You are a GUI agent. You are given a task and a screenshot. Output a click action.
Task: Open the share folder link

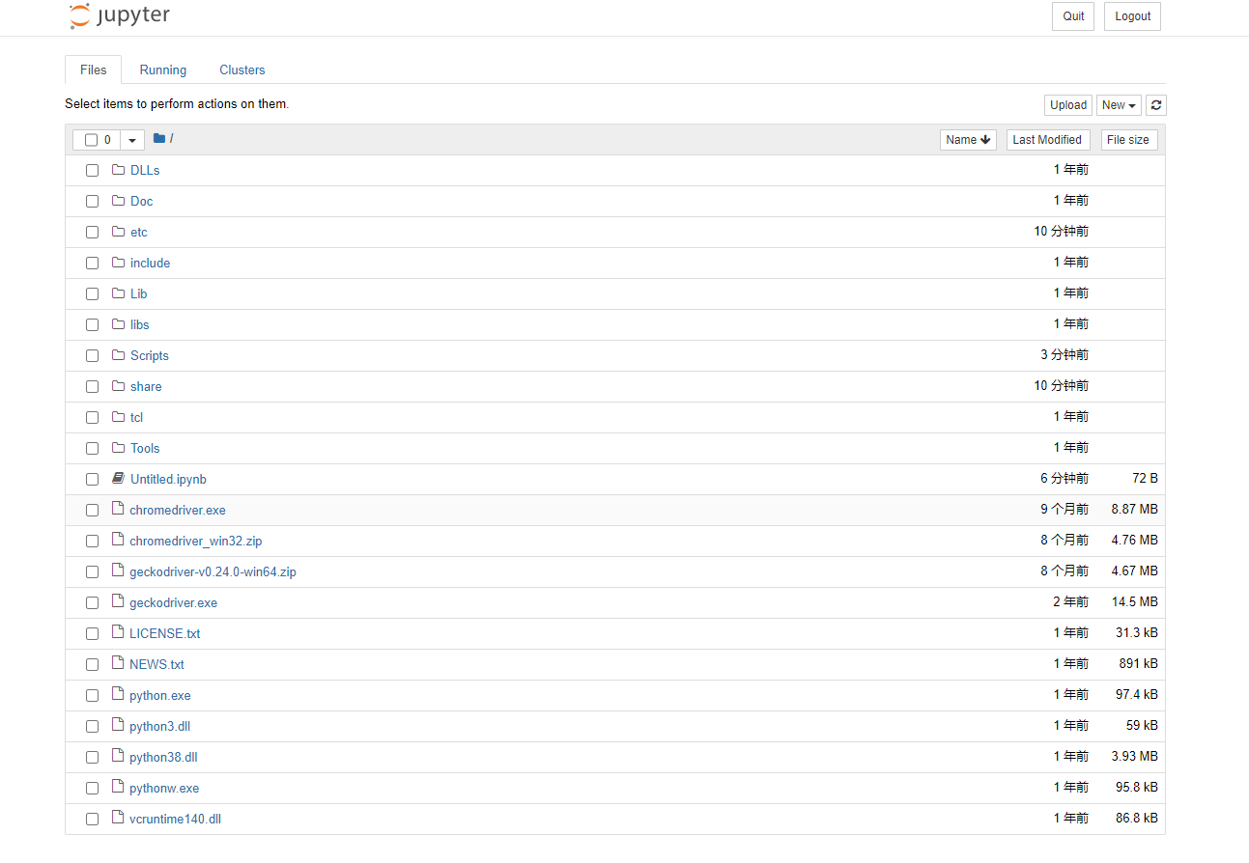[146, 386]
